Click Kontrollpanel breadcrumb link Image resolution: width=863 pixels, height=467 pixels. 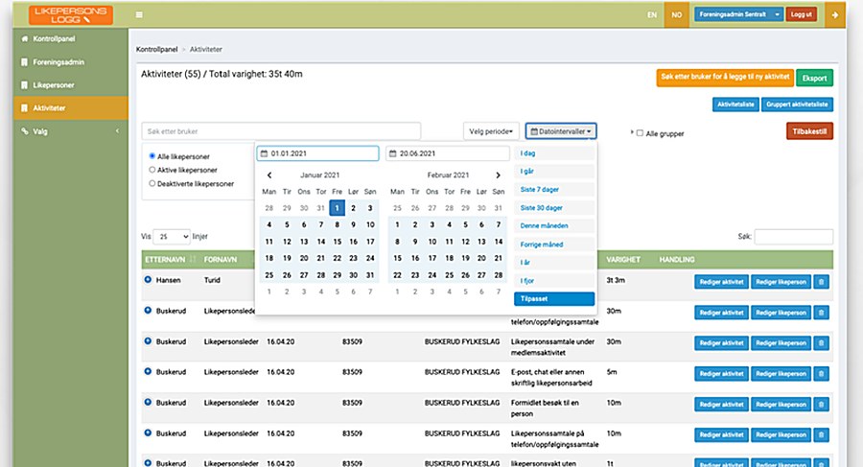click(157, 50)
